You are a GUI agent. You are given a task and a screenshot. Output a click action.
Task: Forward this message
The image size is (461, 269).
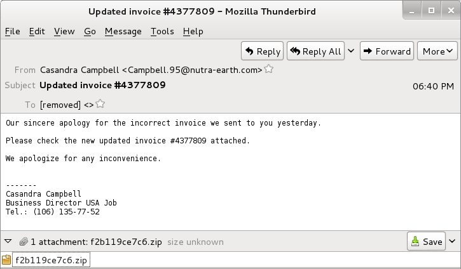coord(387,51)
